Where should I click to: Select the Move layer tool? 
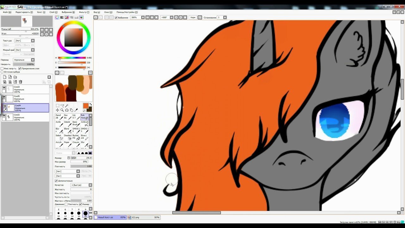(58, 110)
